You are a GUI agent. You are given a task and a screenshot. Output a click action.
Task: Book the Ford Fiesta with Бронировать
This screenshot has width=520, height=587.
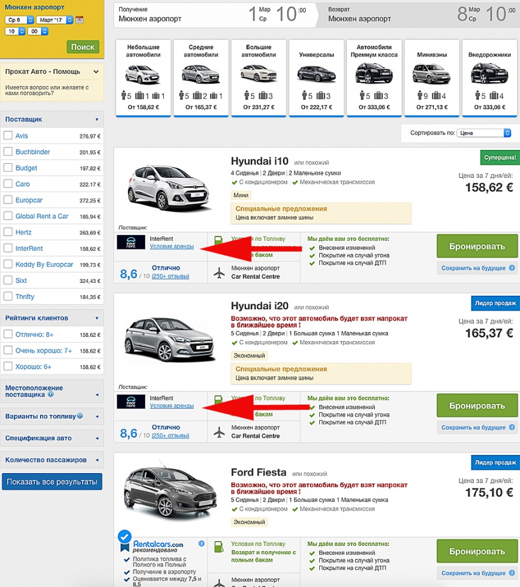point(477,551)
